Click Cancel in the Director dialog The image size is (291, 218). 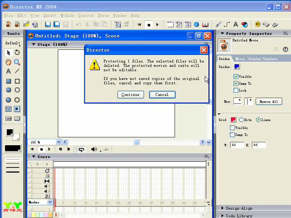click(x=162, y=94)
